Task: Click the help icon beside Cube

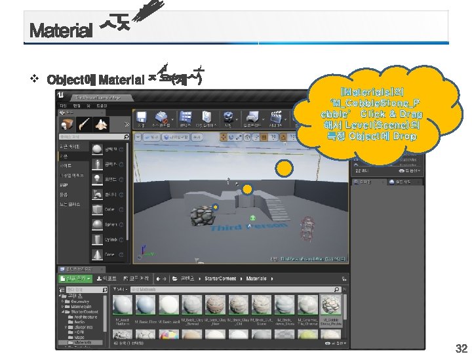Action: [x=121, y=210]
